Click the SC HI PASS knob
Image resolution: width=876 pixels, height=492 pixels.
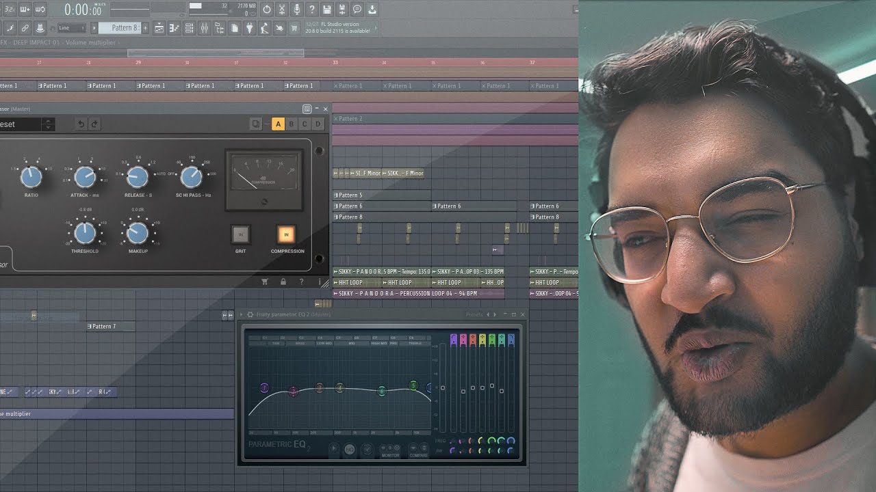[191, 178]
